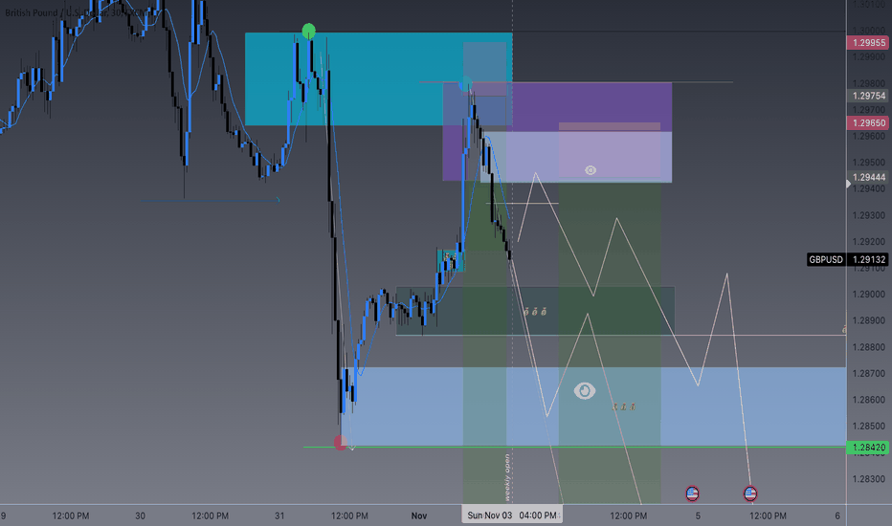Screen dimensions: 892x526
Task: Click the 5 date label on the time axis
Action: (x=698, y=515)
